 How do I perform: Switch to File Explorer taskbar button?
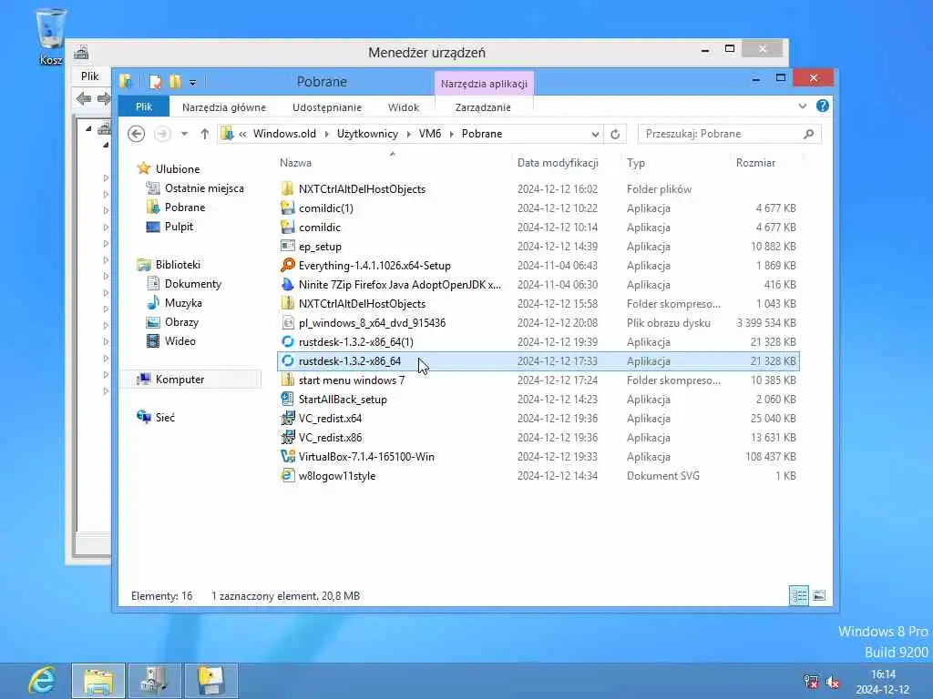[98, 681]
